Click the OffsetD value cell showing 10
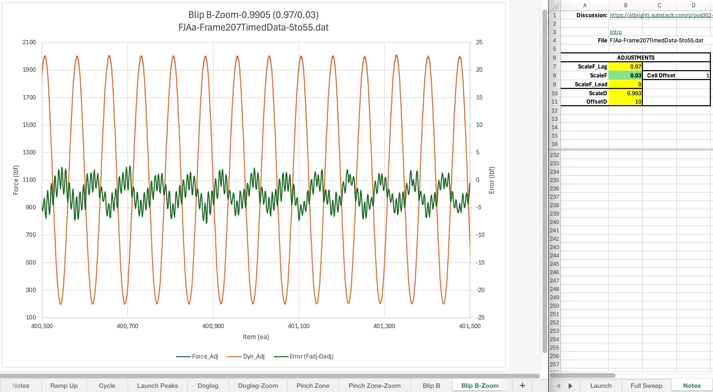 point(625,102)
